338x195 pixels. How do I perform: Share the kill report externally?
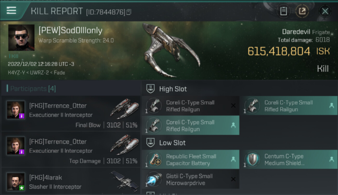pos(302,11)
